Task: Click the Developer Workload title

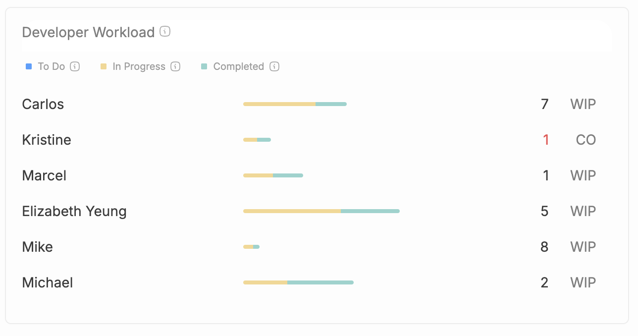Action: point(88,32)
